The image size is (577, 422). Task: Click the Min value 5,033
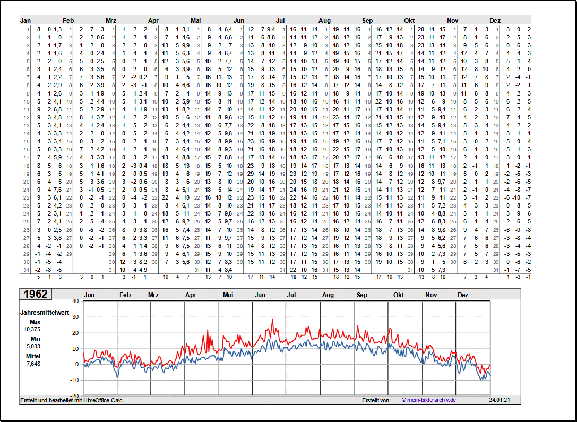pos(32,346)
